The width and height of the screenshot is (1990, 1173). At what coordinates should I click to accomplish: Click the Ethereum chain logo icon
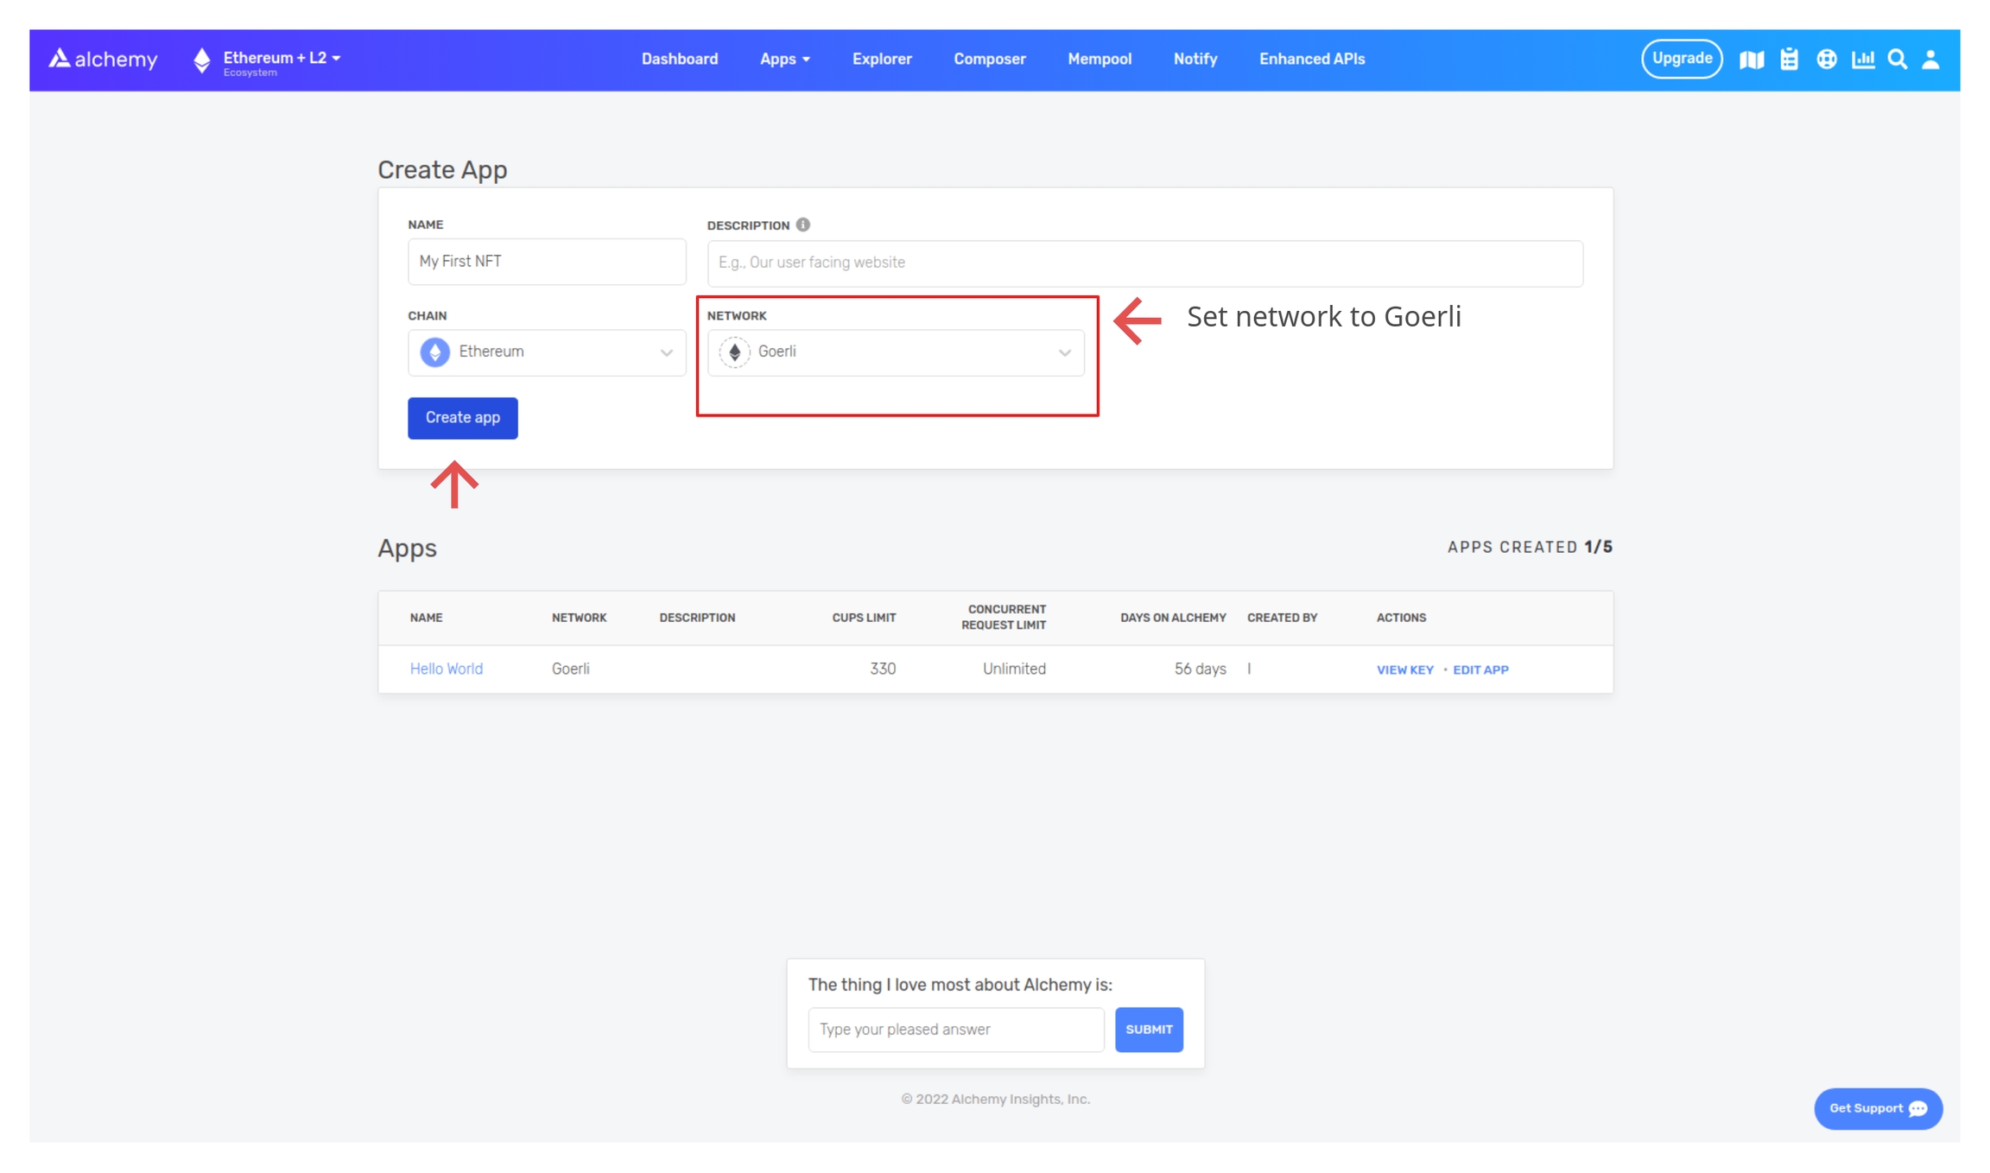(435, 352)
